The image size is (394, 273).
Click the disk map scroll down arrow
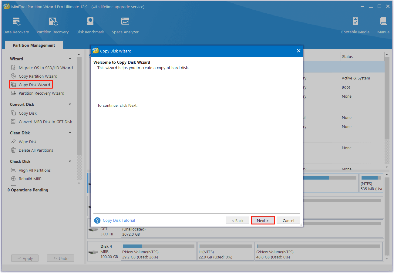click(x=387, y=259)
